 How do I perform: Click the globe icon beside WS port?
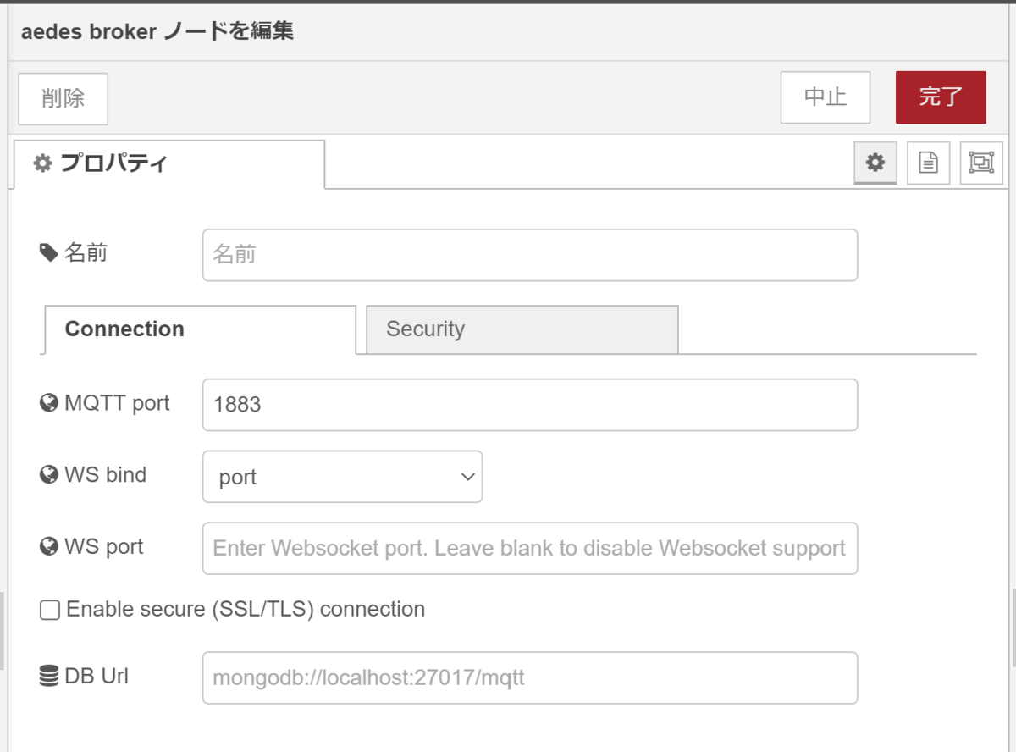(51, 546)
